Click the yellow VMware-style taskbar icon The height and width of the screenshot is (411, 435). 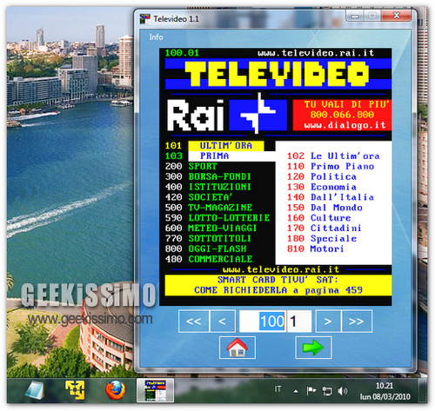click(x=75, y=390)
